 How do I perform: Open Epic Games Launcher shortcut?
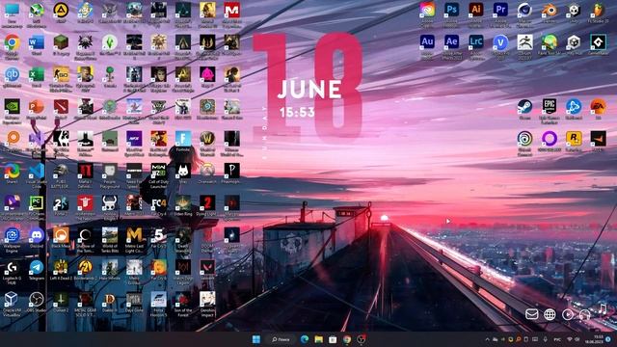tap(550, 106)
